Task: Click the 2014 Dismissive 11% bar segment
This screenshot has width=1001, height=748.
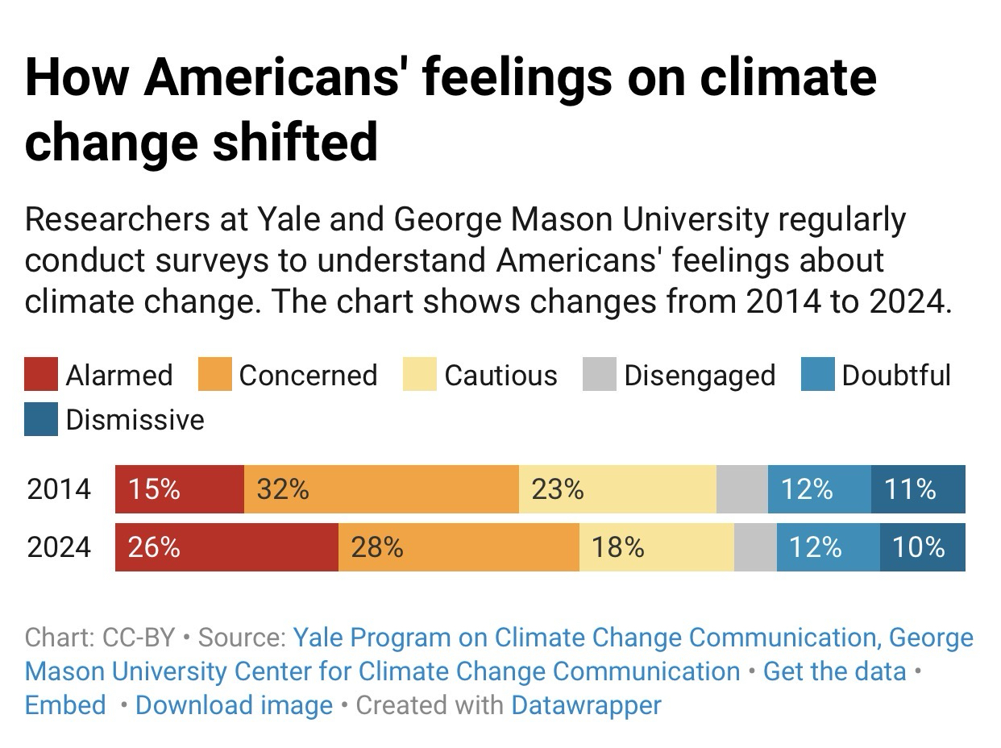Action: pos(918,489)
